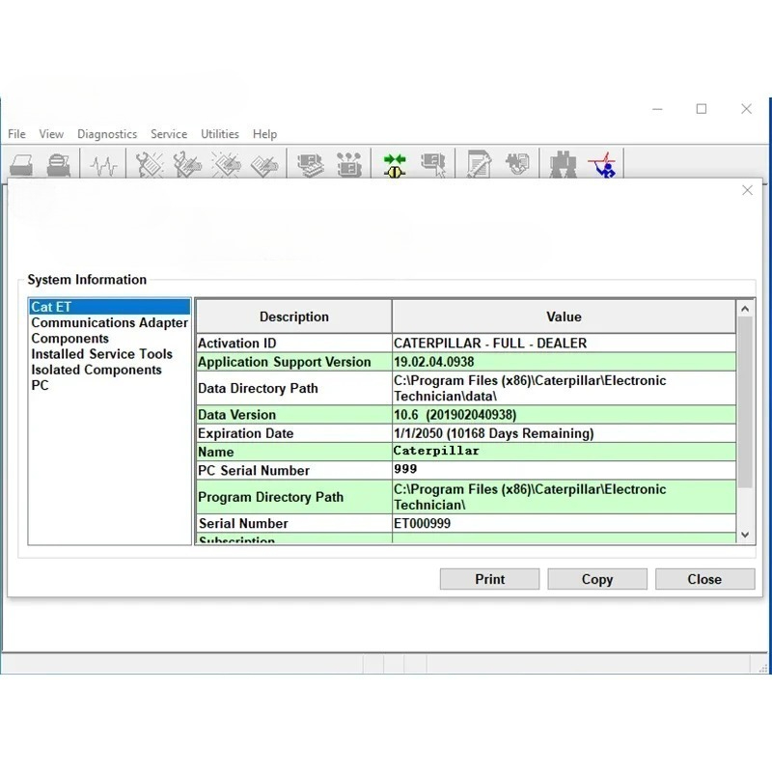This screenshot has height=772, width=772.
Task: Click the red-and-blue figure icon
Action: (x=602, y=164)
